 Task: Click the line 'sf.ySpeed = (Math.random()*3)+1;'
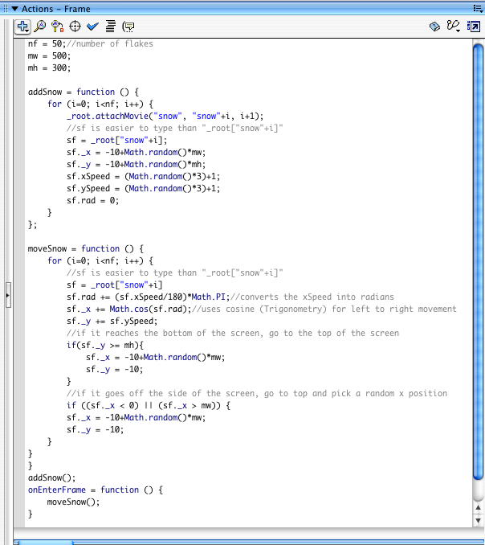(x=144, y=188)
